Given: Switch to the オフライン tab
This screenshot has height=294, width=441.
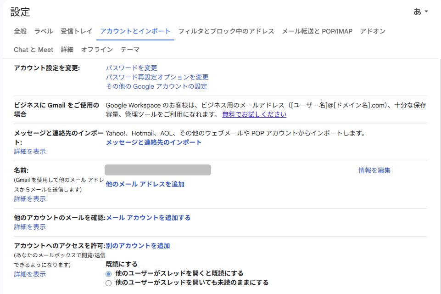Looking at the screenshot, I should (96, 49).
